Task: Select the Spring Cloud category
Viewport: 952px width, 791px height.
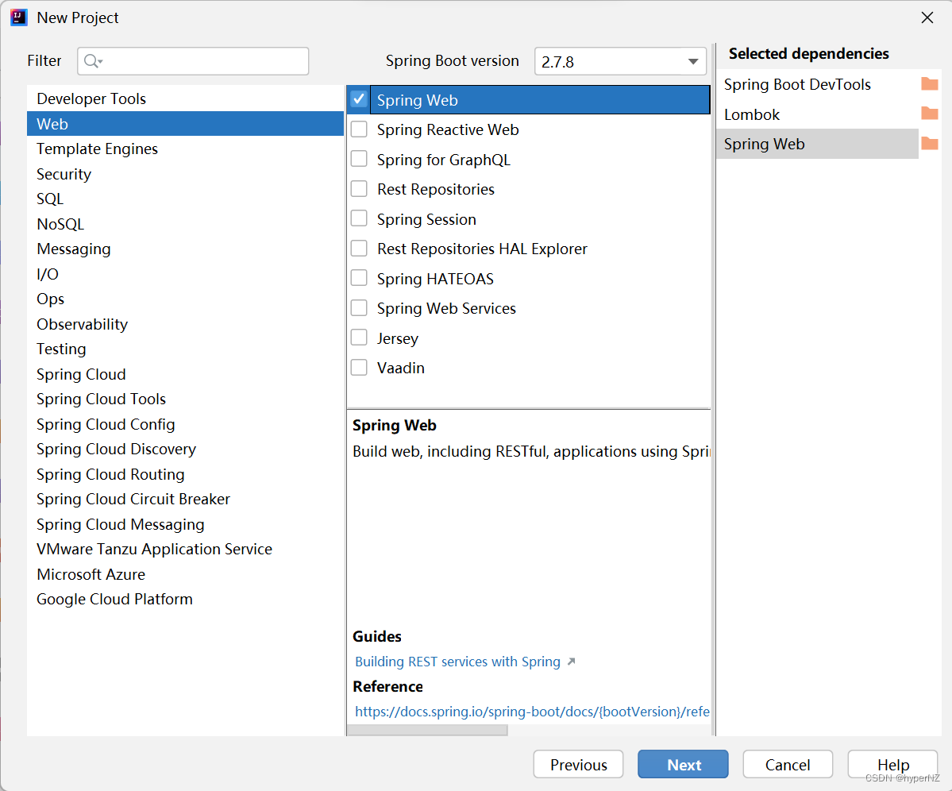Action: pos(185,374)
